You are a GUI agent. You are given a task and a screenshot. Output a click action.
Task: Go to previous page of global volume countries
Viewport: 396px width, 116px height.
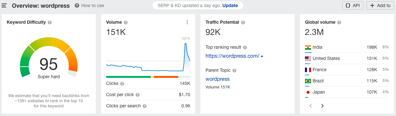(310, 106)
